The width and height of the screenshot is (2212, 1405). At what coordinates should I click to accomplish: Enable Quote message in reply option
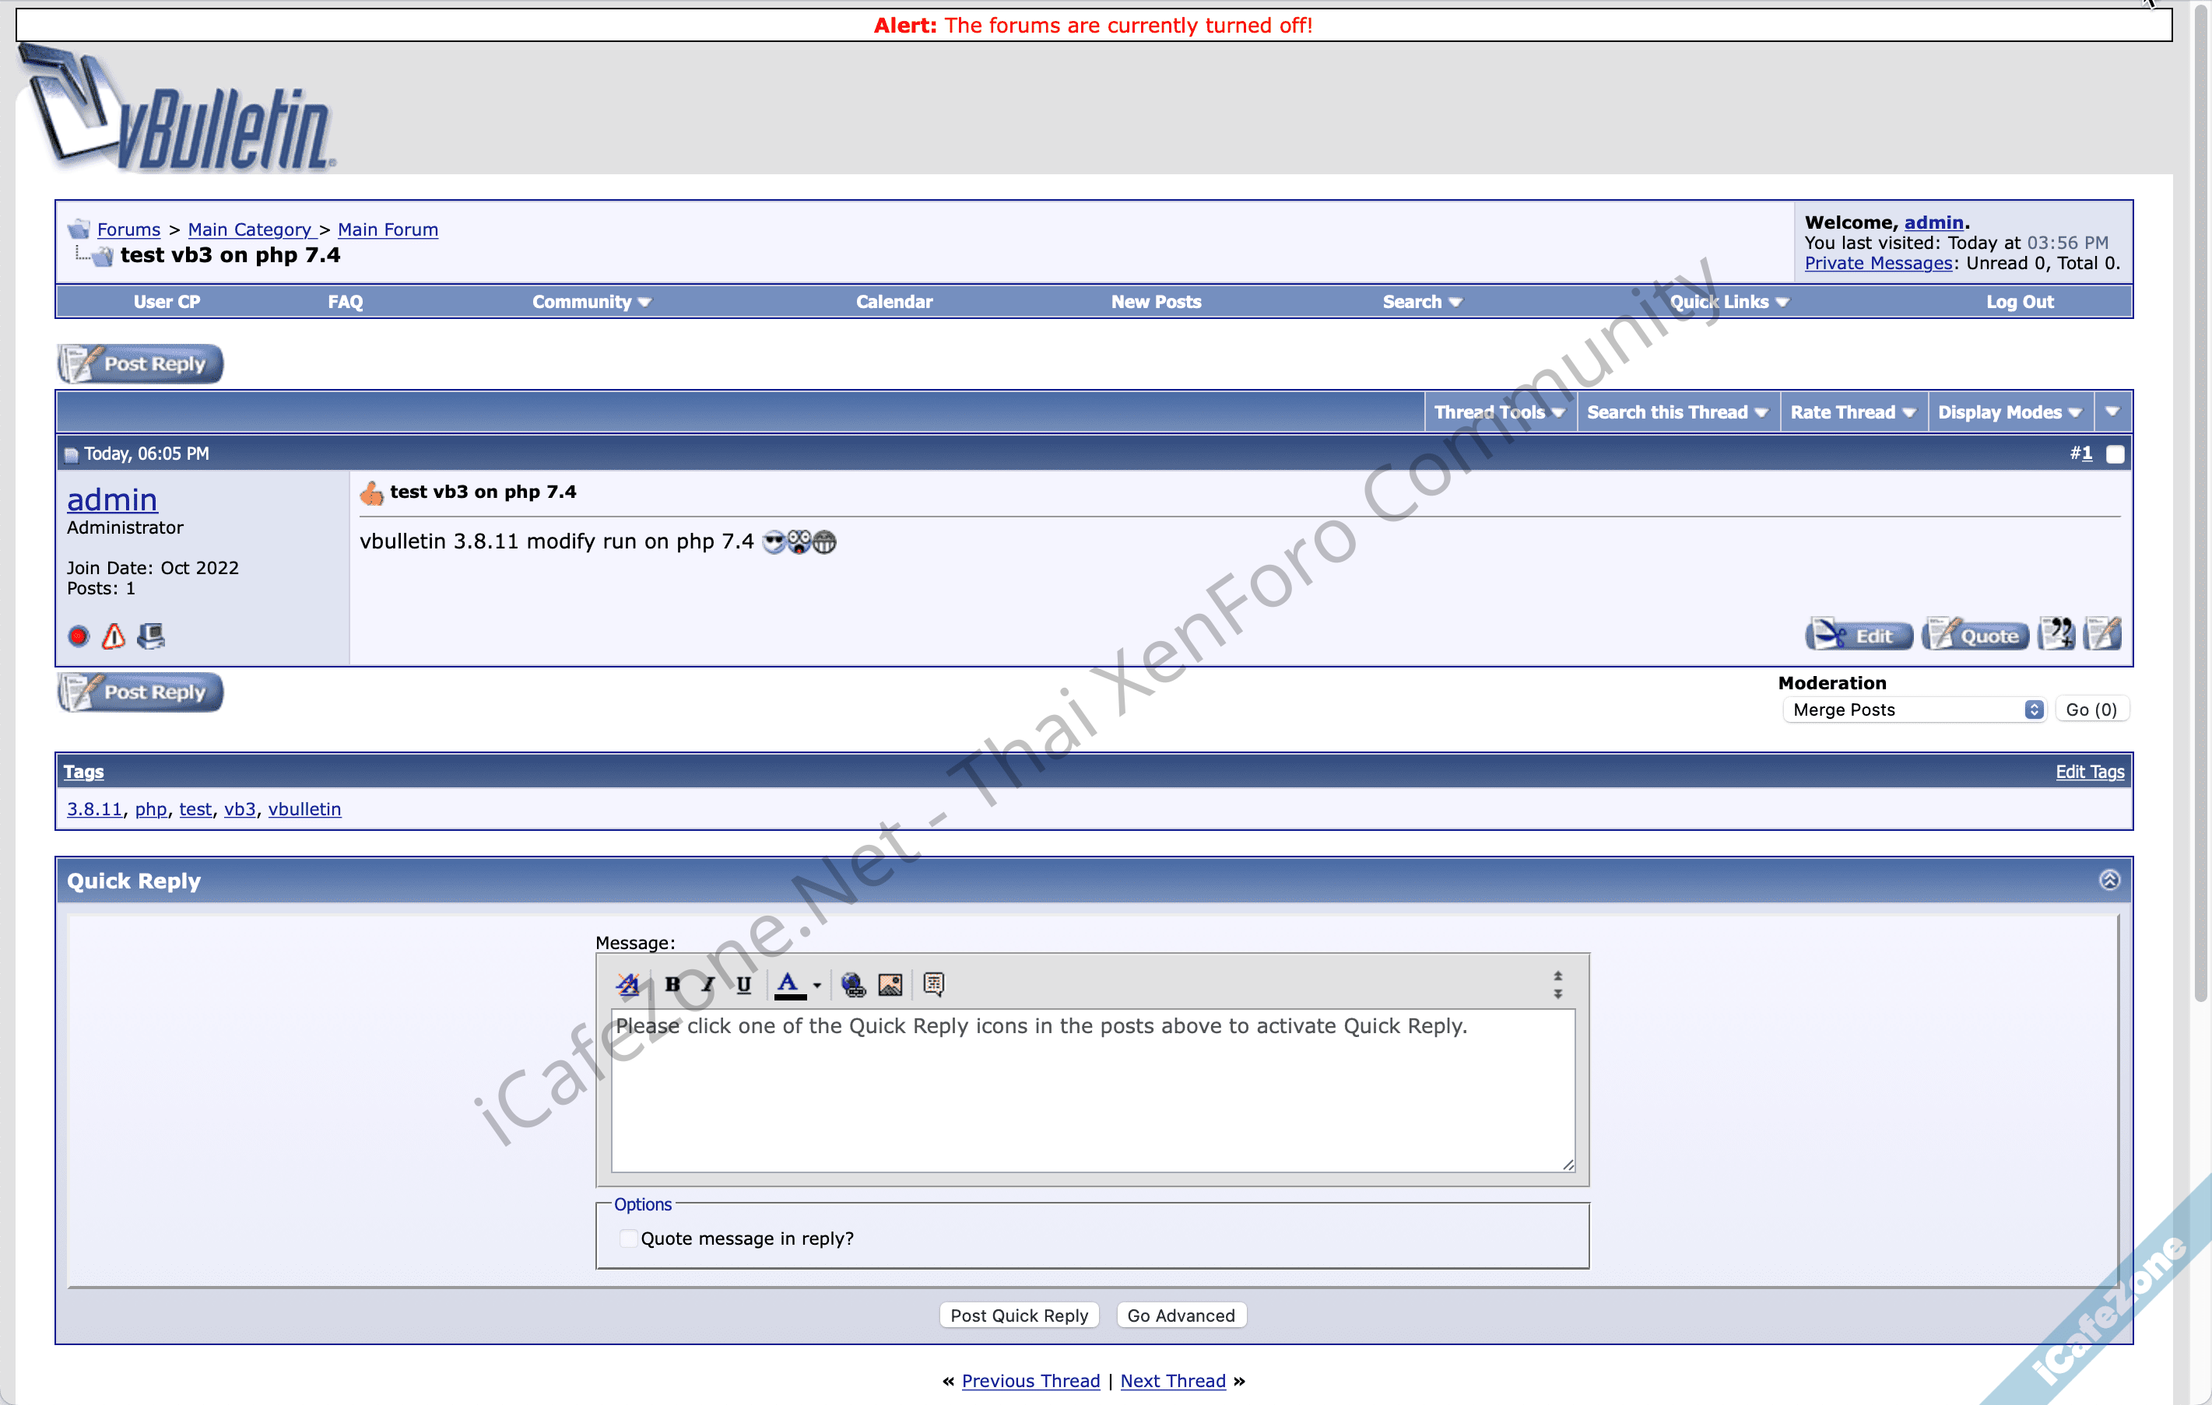click(x=628, y=1238)
